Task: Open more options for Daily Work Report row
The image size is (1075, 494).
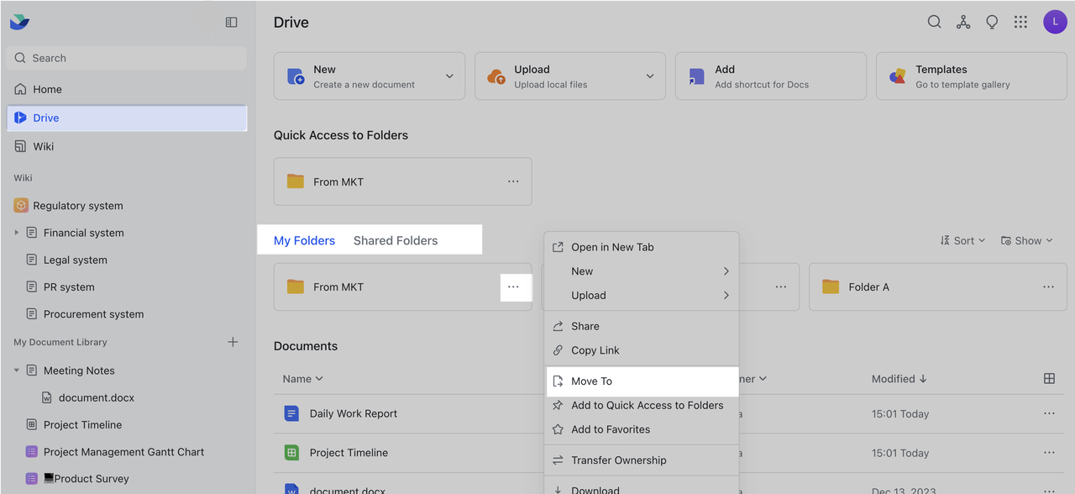Action: pyautogui.click(x=1048, y=413)
